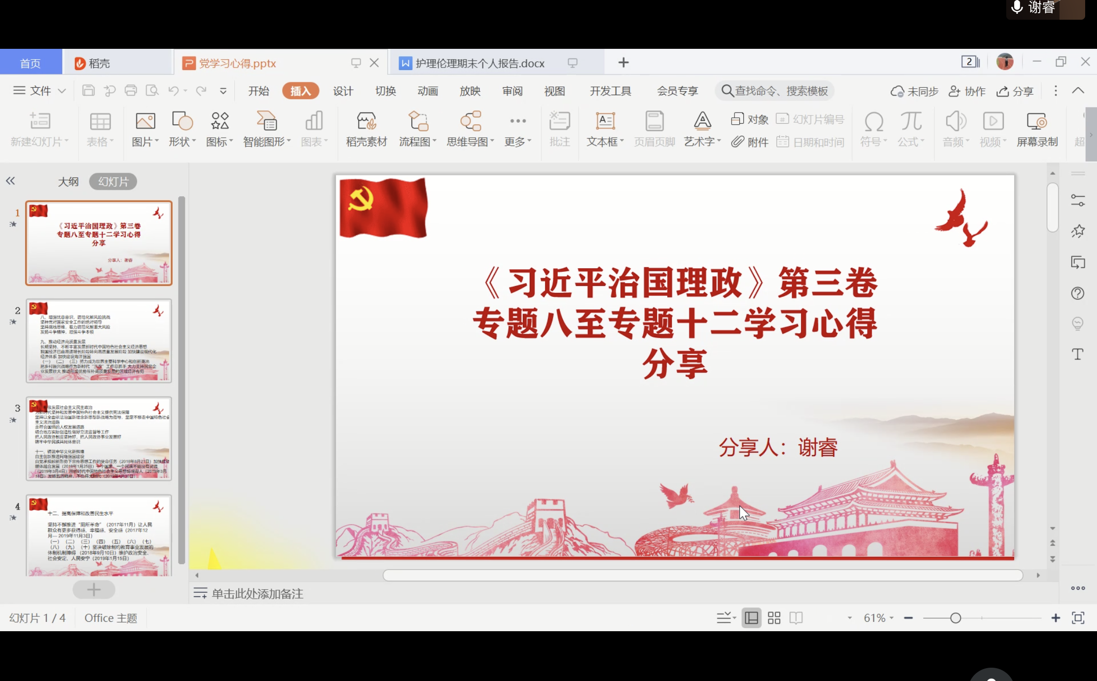Click the fit-to-window icon in status bar

[x=1078, y=618]
